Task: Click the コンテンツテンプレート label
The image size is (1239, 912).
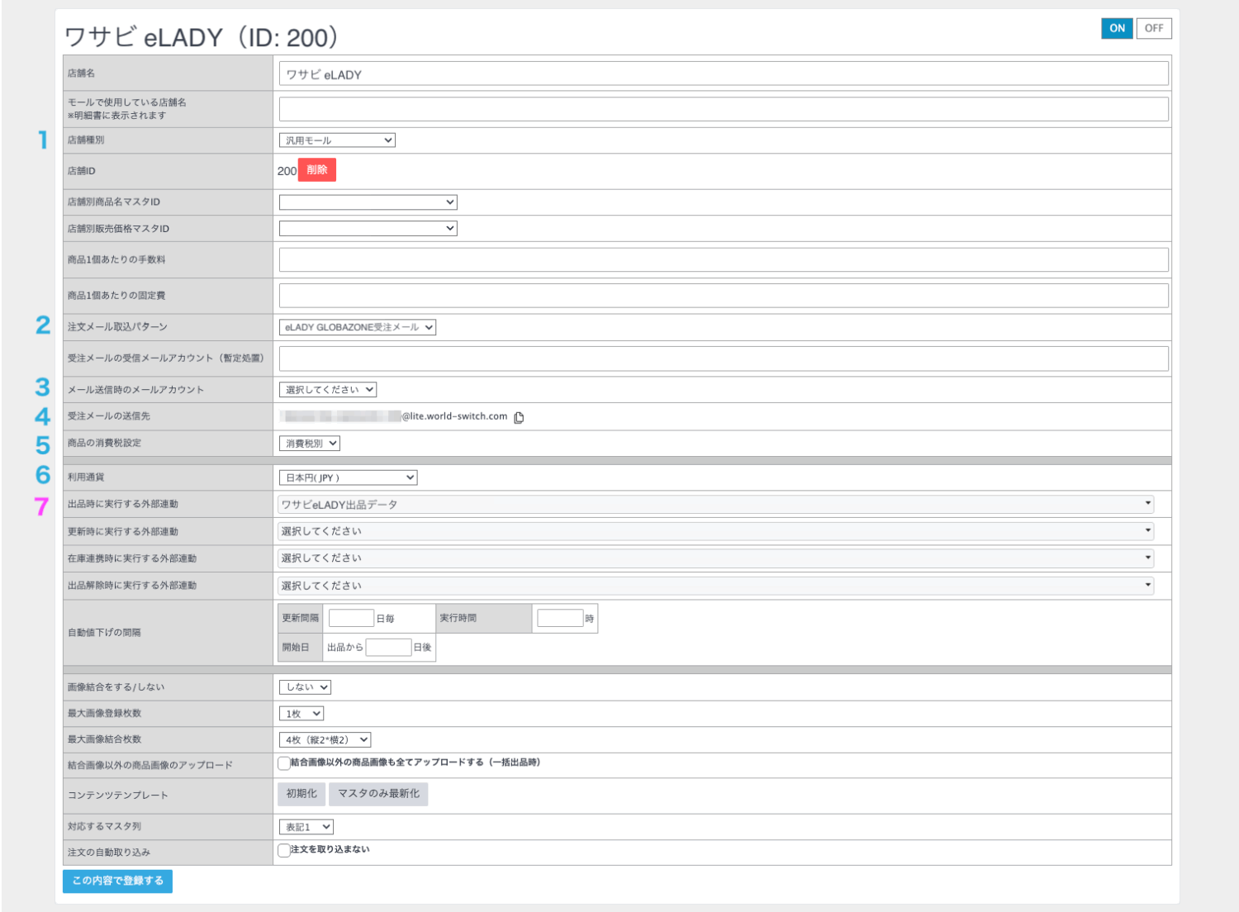Action: [x=118, y=796]
